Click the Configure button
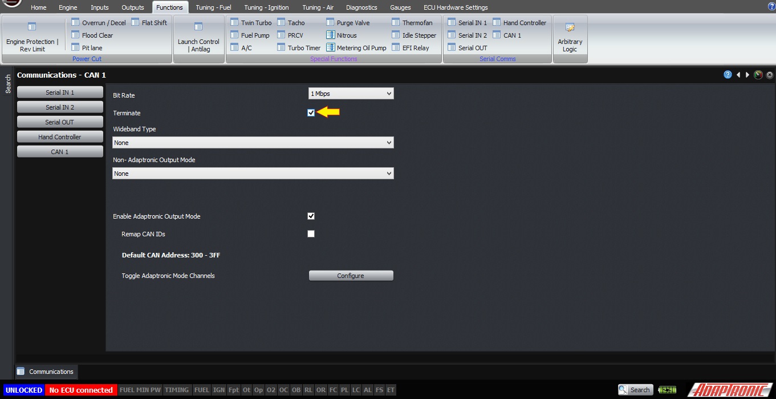 (x=351, y=276)
